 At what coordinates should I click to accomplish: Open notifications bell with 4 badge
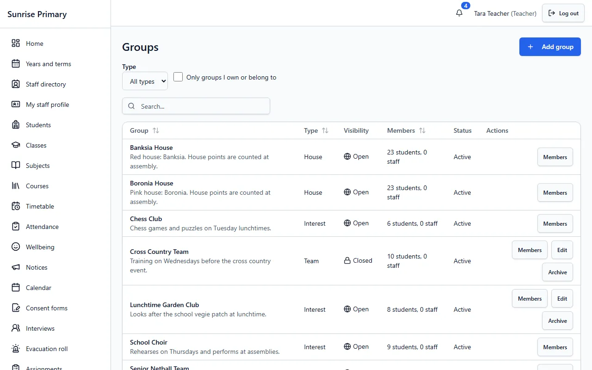coord(459,13)
